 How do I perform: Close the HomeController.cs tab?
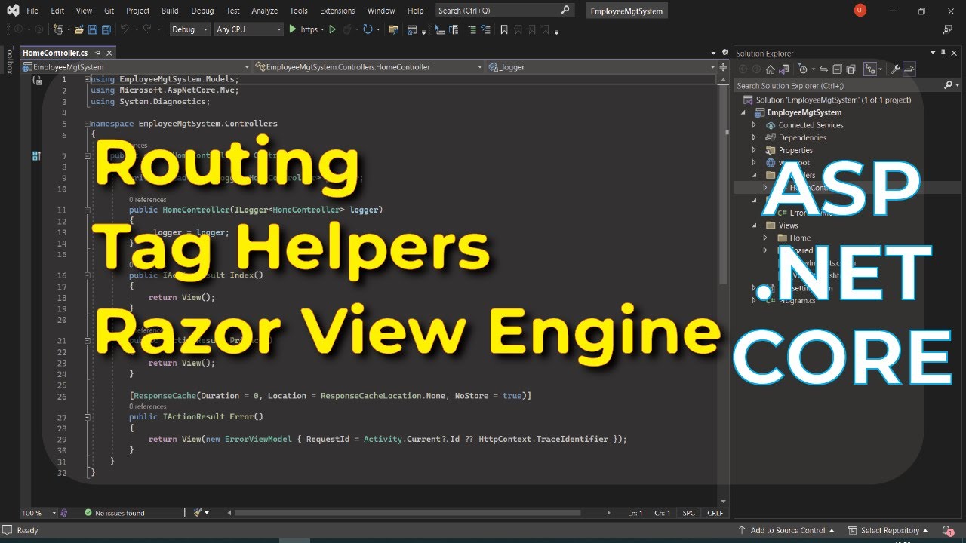point(109,53)
